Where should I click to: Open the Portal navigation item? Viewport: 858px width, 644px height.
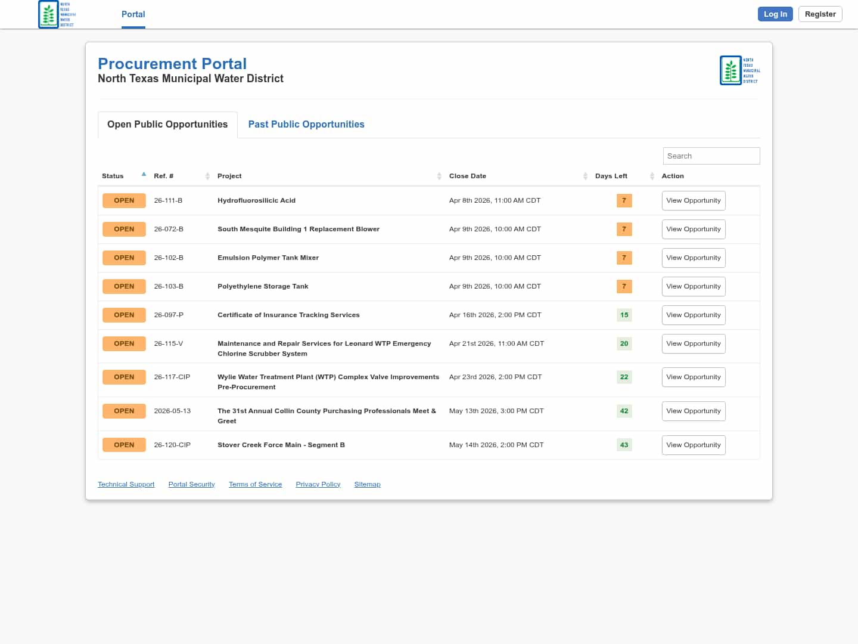click(x=133, y=14)
